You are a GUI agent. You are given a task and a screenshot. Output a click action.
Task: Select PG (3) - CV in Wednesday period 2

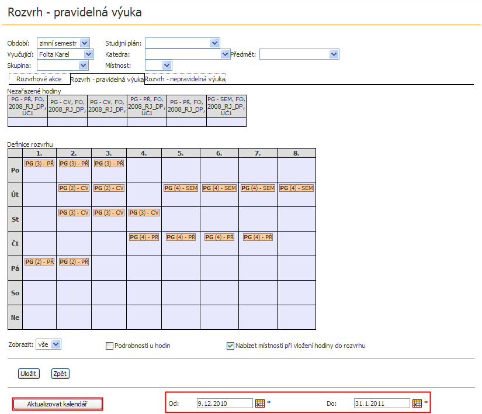coord(74,212)
